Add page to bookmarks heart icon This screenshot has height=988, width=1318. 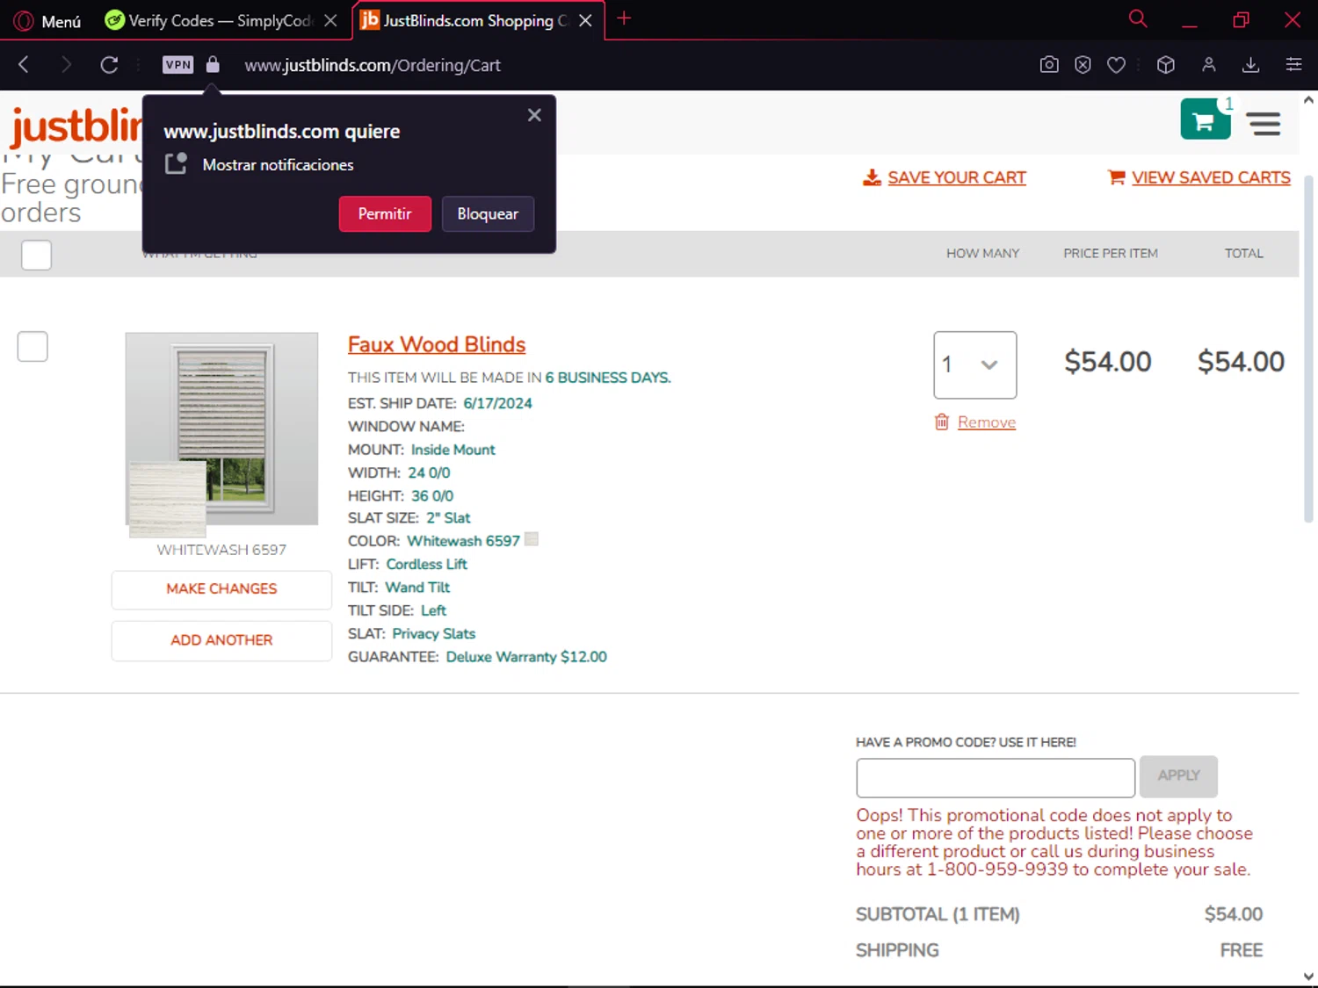tap(1116, 64)
